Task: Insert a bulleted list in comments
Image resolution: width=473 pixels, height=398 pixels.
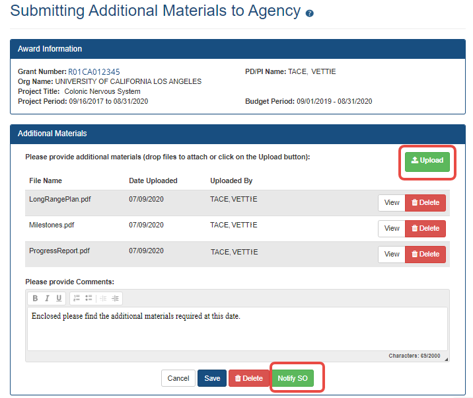Action: (89, 298)
